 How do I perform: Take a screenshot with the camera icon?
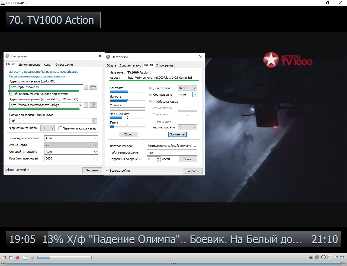(x=311, y=257)
